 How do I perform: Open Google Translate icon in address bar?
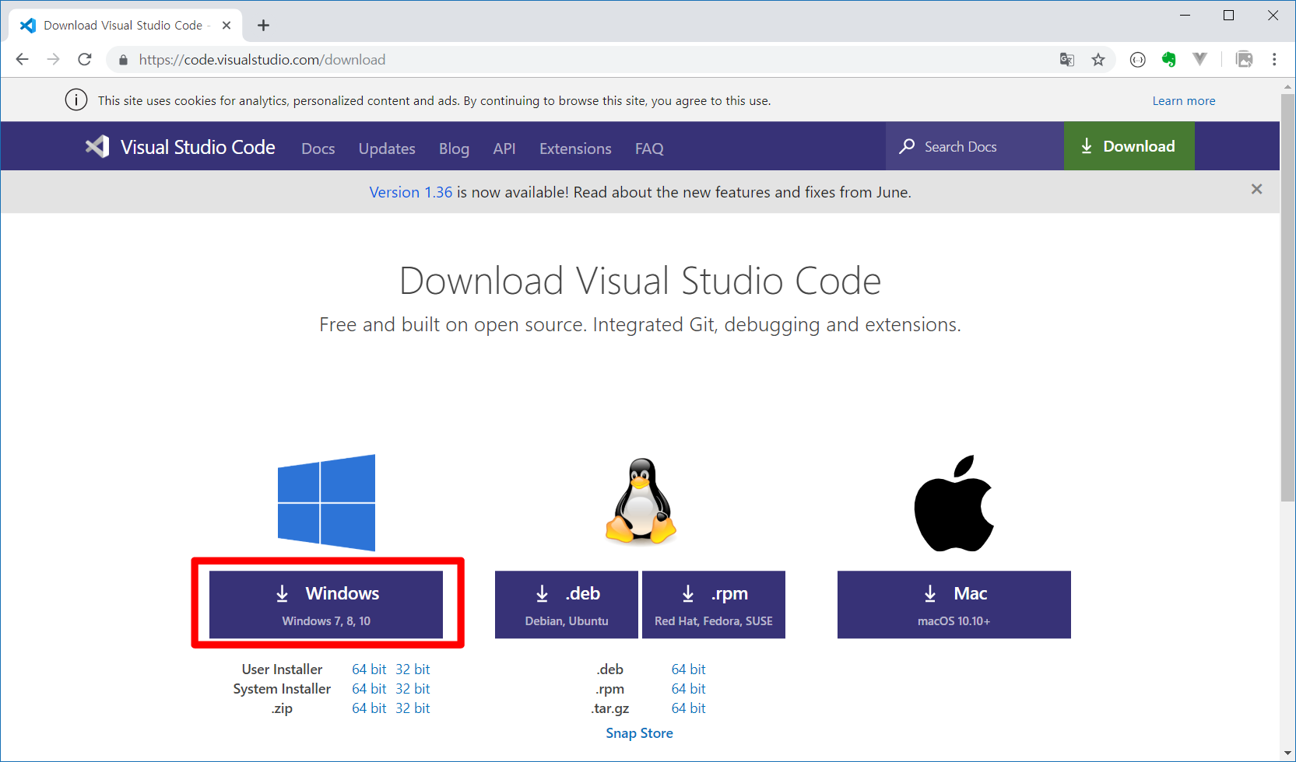click(x=1067, y=60)
